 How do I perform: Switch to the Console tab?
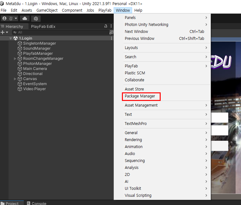(x=37, y=203)
